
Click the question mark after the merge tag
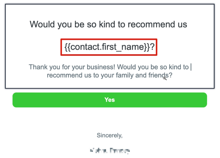tap(152, 47)
